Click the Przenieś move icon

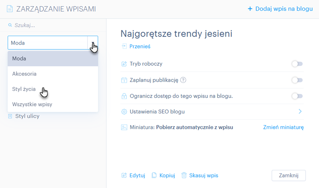[x=124, y=46]
